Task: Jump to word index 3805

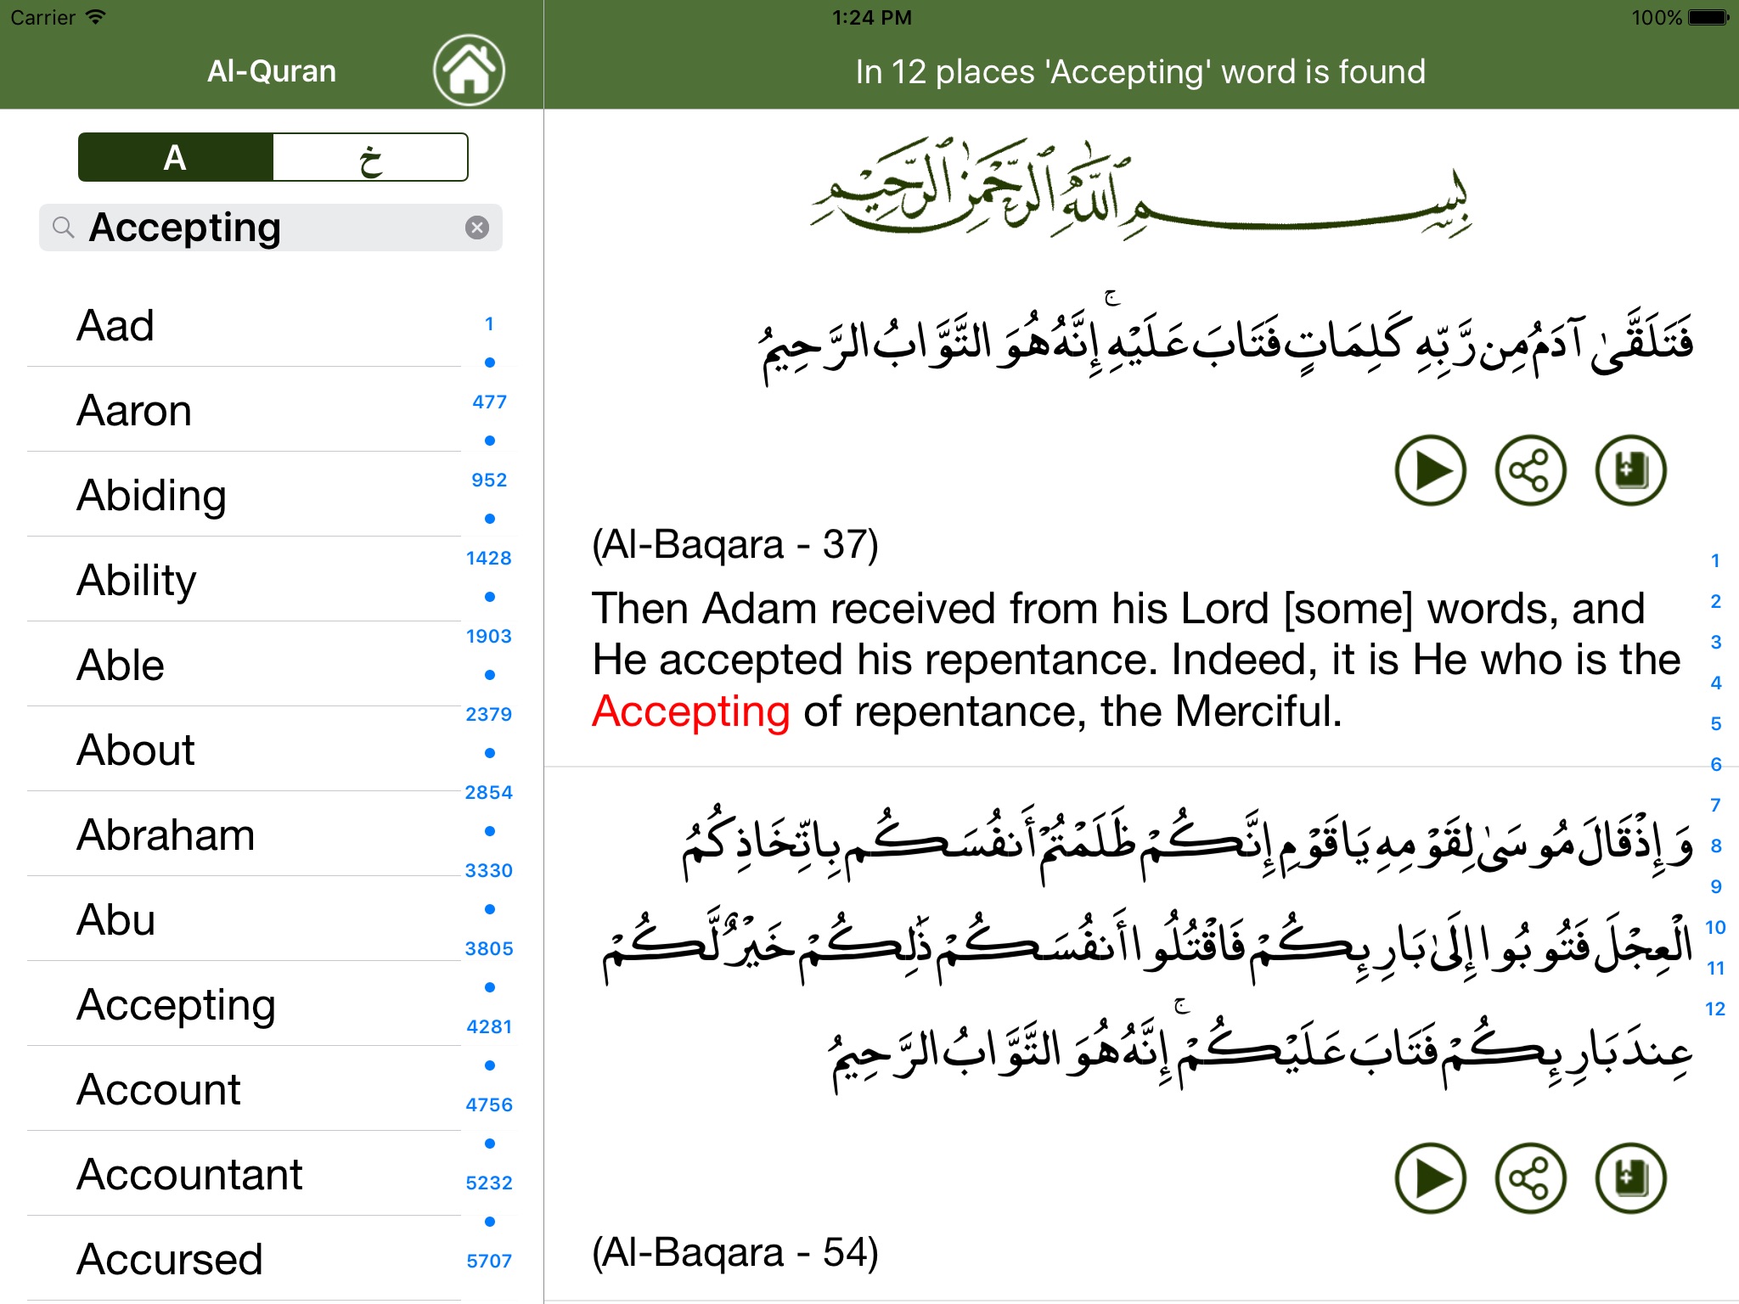Action: click(489, 949)
